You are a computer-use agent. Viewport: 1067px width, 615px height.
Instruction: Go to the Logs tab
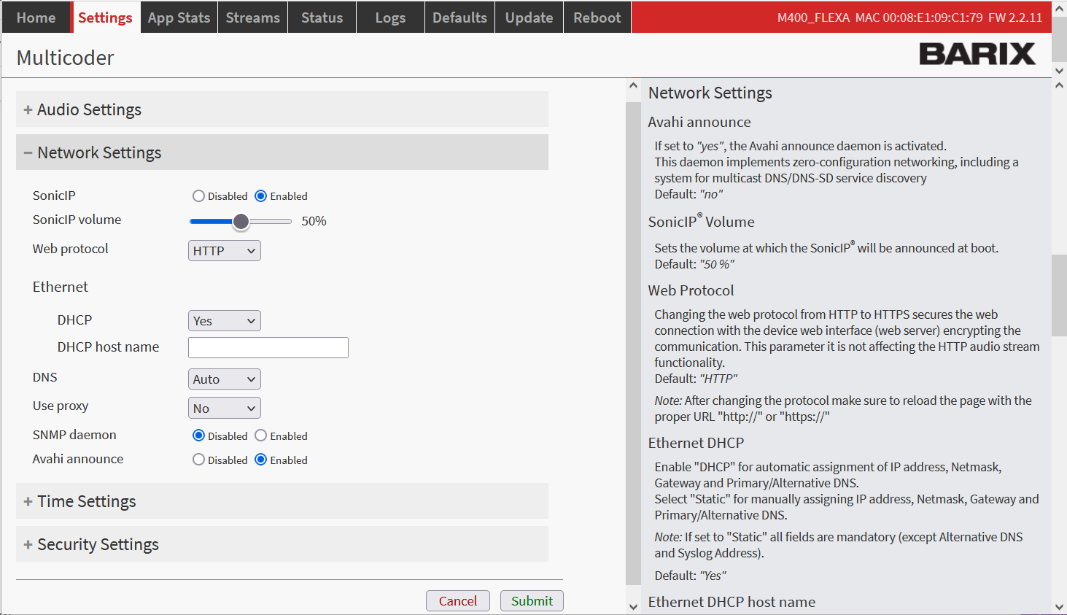click(390, 18)
